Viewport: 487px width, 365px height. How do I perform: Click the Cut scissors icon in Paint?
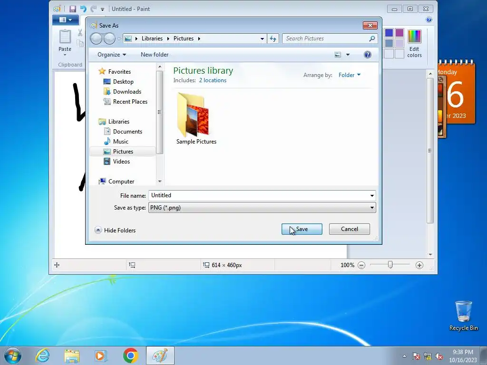coord(80,33)
